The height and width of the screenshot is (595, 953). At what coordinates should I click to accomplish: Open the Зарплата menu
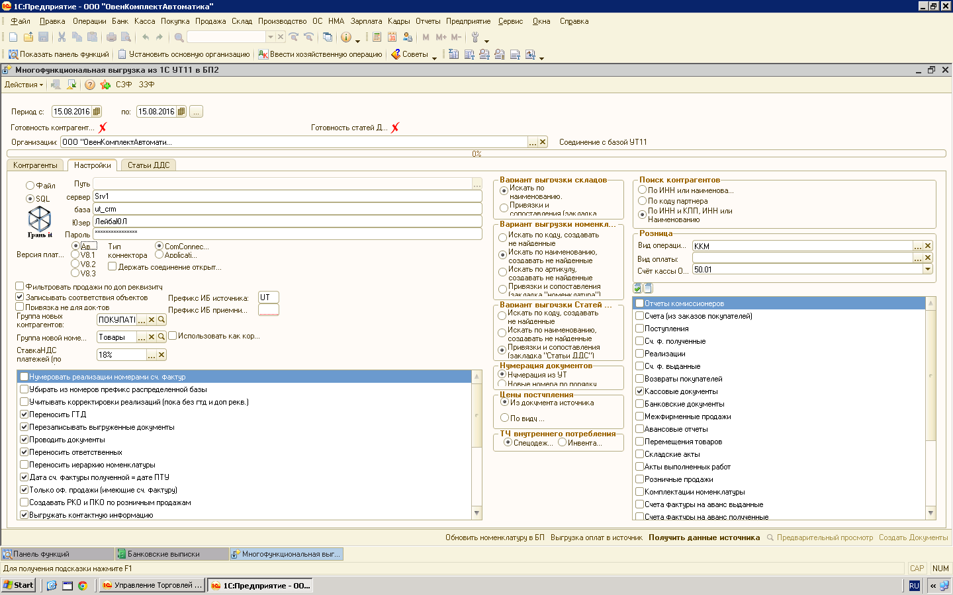click(x=366, y=21)
